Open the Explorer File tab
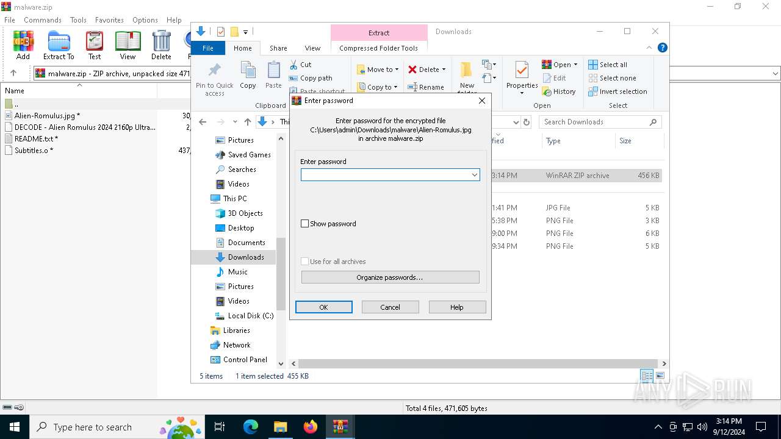The height and width of the screenshot is (439, 781). point(208,48)
